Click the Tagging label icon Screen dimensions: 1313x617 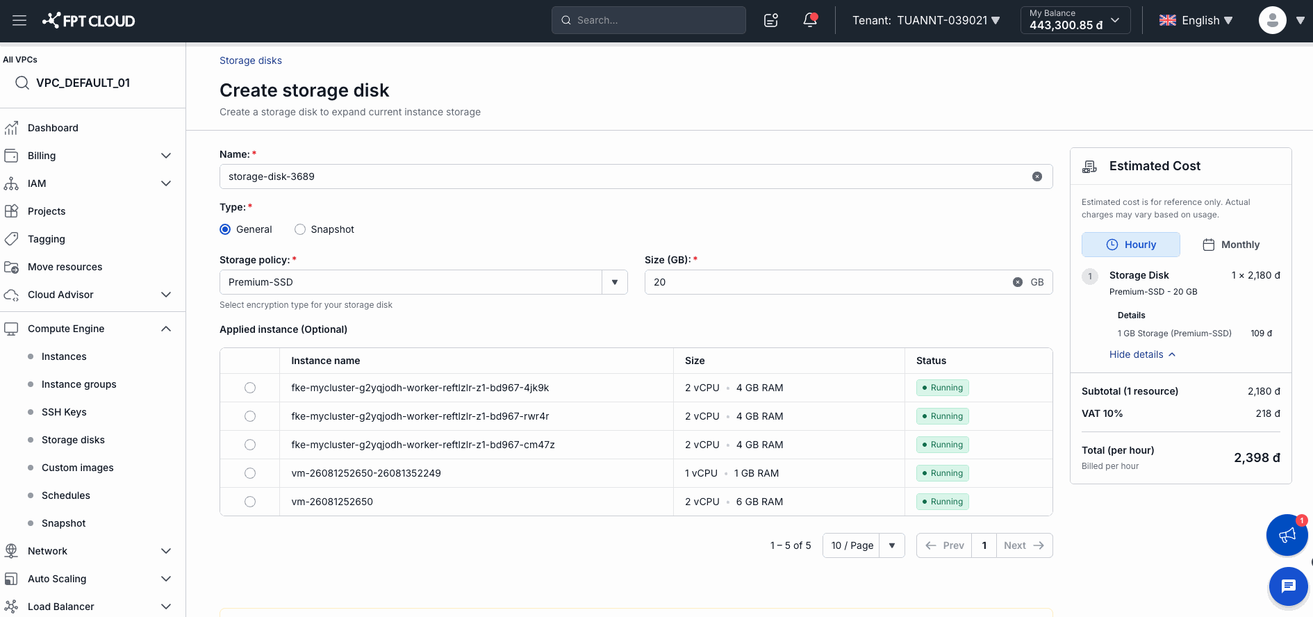click(x=11, y=239)
